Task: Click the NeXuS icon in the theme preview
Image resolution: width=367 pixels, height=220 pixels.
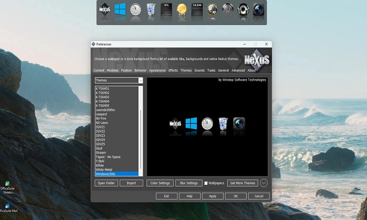Action: (x=175, y=123)
